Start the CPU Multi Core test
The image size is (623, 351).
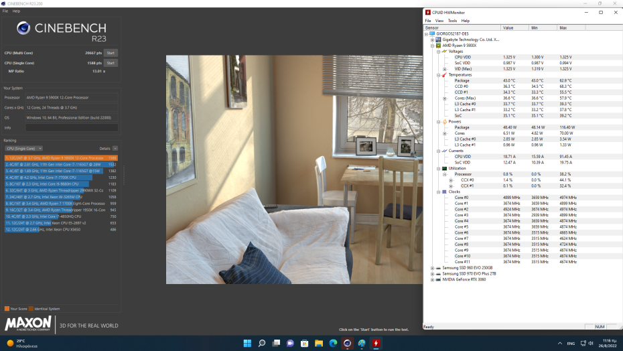click(x=111, y=53)
